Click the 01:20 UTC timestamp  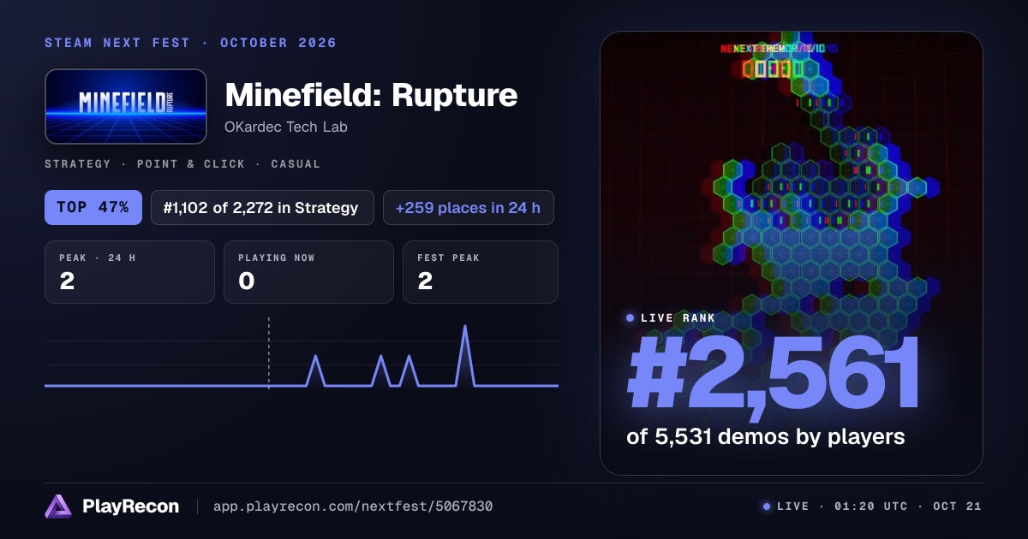click(x=870, y=506)
